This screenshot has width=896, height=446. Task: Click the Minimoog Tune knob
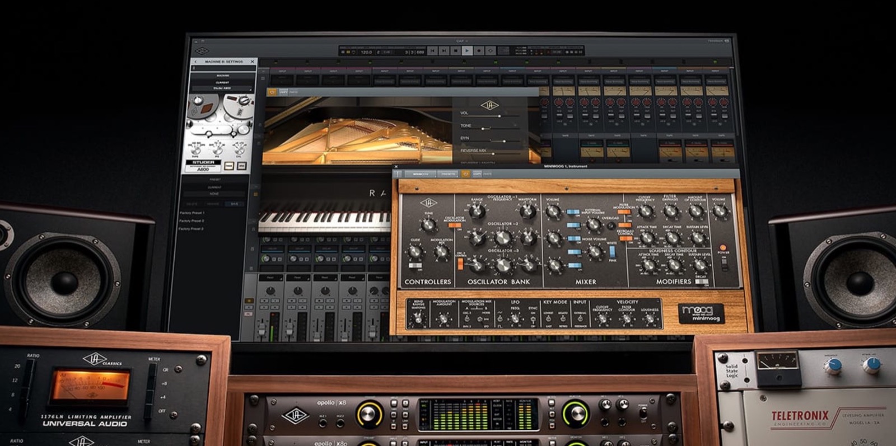tap(429, 225)
